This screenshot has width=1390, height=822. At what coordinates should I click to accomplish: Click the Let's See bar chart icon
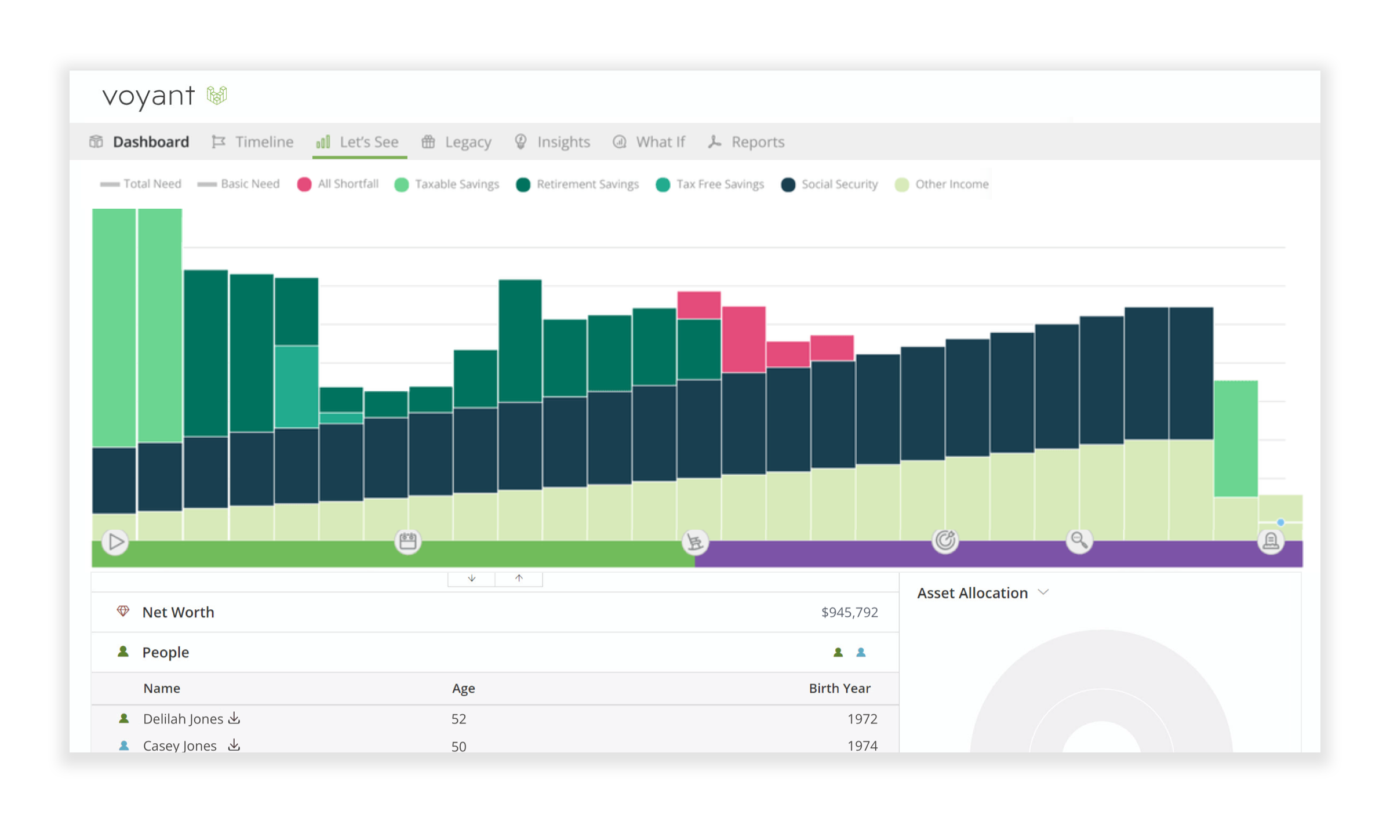(x=323, y=141)
